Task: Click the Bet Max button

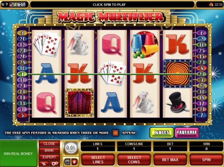Action: click(x=170, y=159)
